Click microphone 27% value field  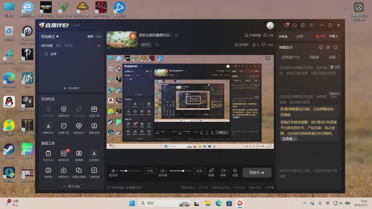[x=150, y=171]
